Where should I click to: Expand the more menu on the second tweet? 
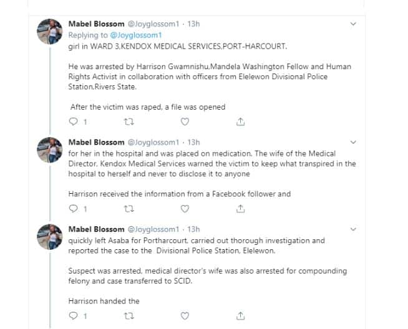click(352, 142)
